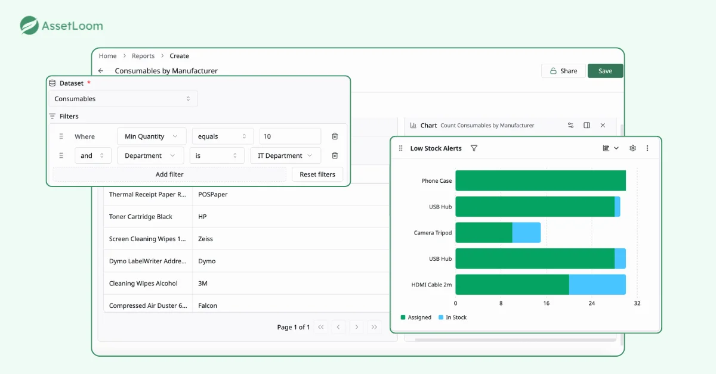The width and height of the screenshot is (716, 374).
Task: Open chart settings sliders icon
Action: [570, 125]
